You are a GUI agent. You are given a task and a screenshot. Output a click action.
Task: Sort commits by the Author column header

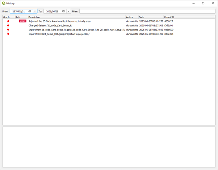click(x=131, y=17)
